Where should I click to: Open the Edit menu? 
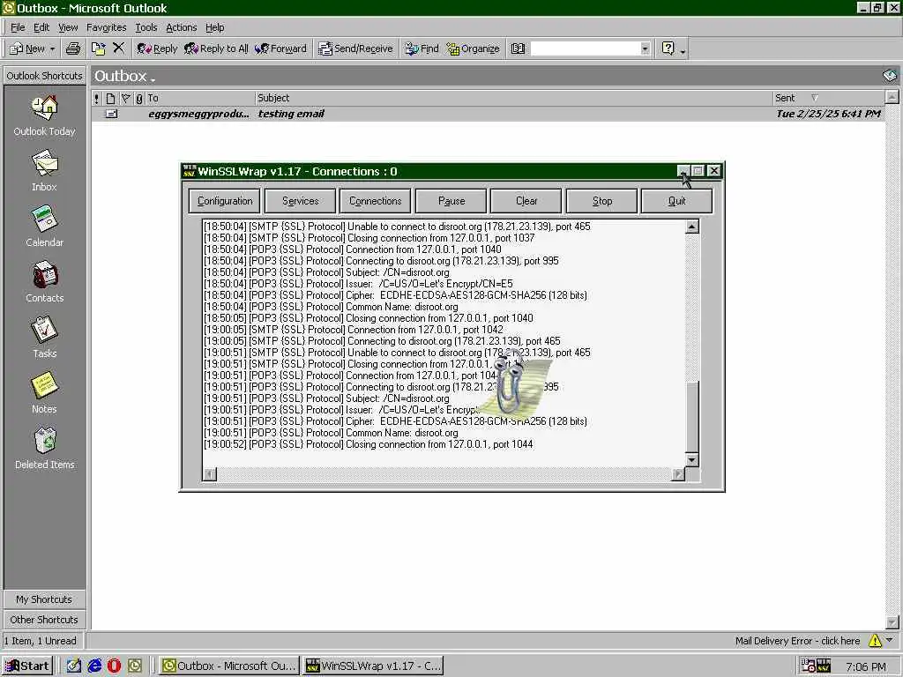41,27
